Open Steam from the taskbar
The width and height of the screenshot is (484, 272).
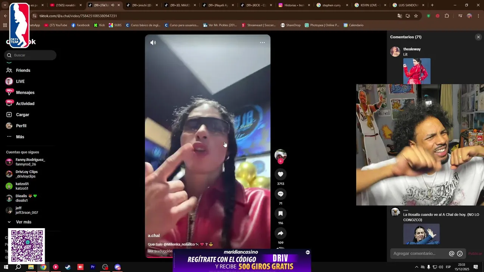(68, 267)
